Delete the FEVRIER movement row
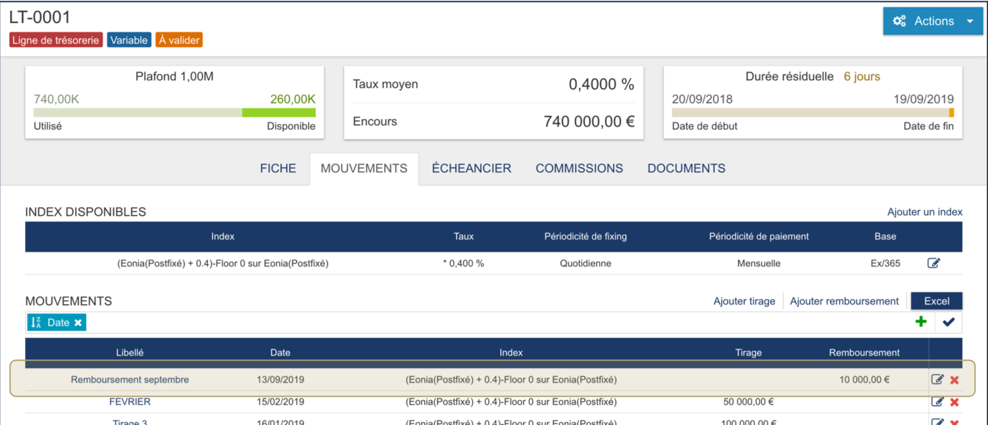 click(x=954, y=402)
